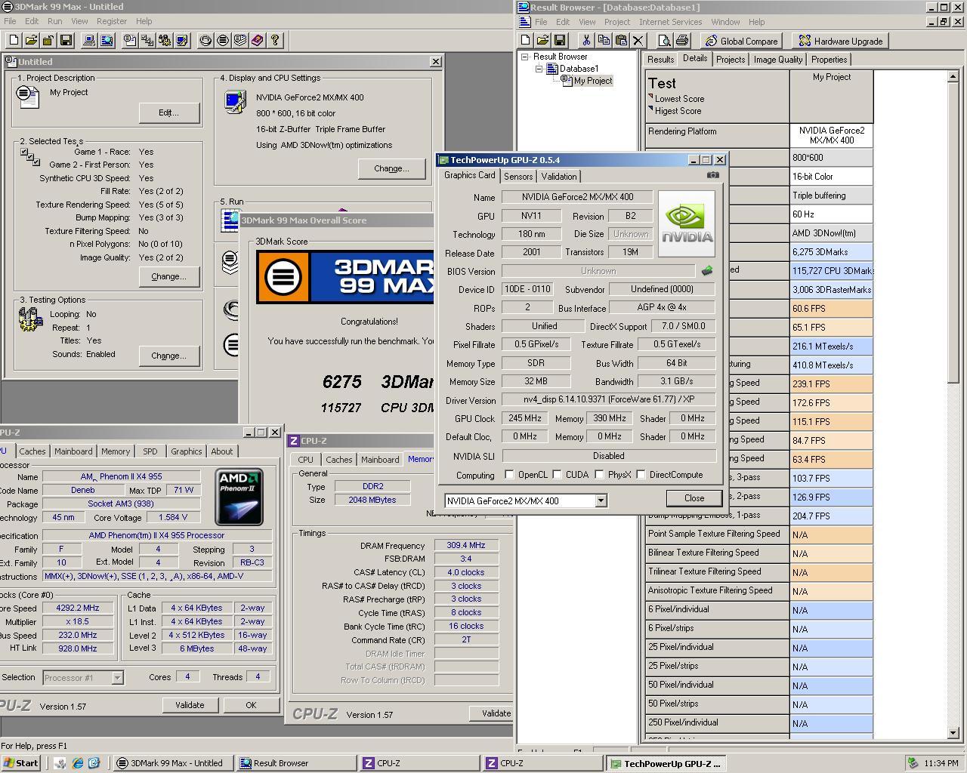
Task: Toggle the PhysX checkbox in GPU-Z
Action: point(599,475)
